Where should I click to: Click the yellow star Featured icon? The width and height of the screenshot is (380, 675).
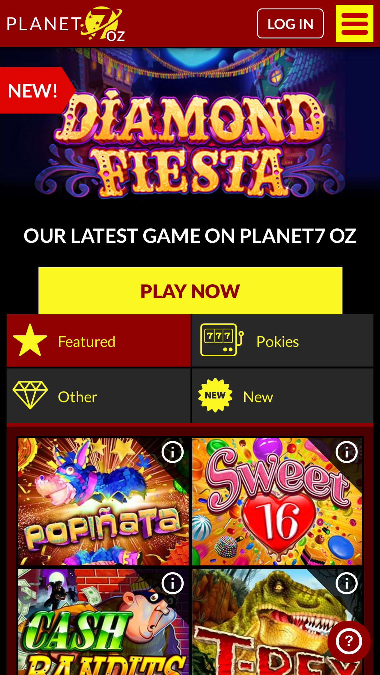[x=30, y=340]
